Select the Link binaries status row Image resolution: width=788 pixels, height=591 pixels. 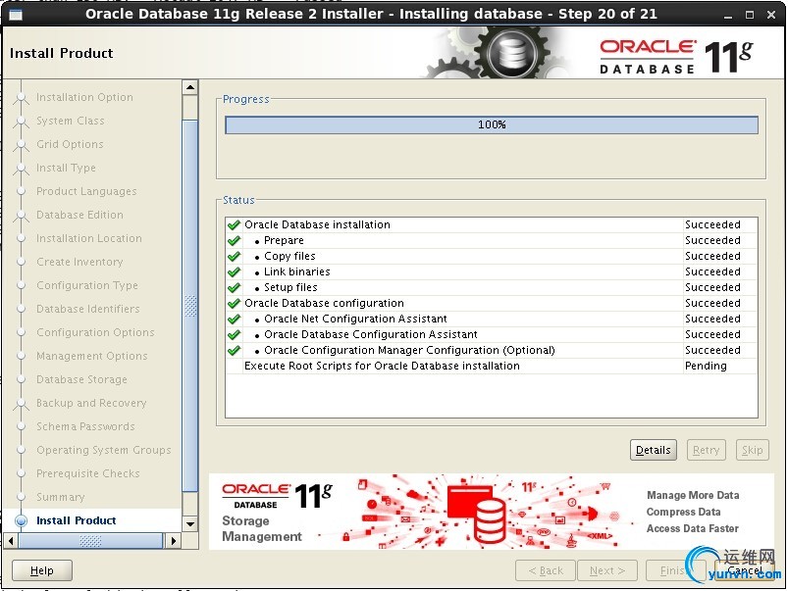click(492, 271)
